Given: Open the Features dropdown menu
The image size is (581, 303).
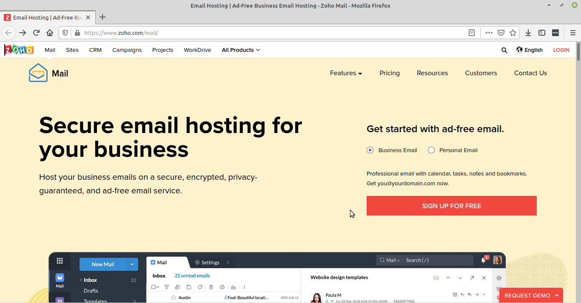Looking at the screenshot, I should (346, 73).
